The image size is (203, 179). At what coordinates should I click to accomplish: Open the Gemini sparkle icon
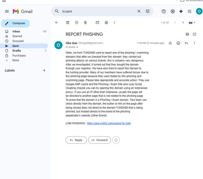tap(181, 11)
